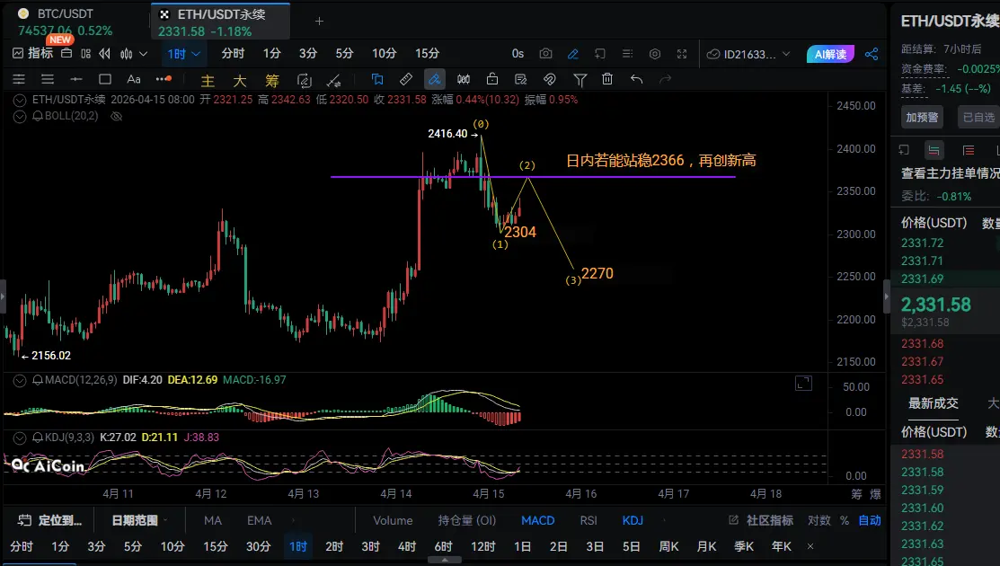Click 定位到... locate button

[49, 520]
